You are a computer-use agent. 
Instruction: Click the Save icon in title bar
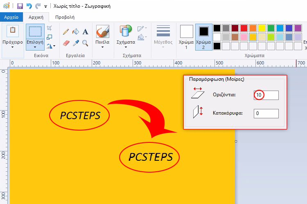[20, 6]
